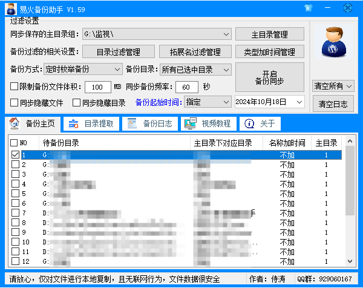This screenshot has width=363, height=288.
Task: Minimize the 易火备份助手 window
Action: [x=327, y=8]
